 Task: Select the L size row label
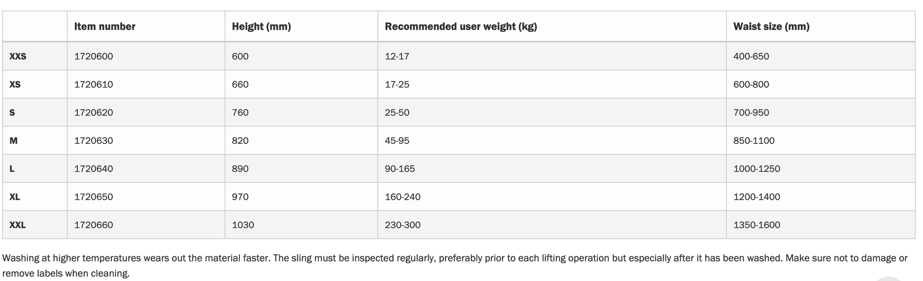tap(12, 169)
